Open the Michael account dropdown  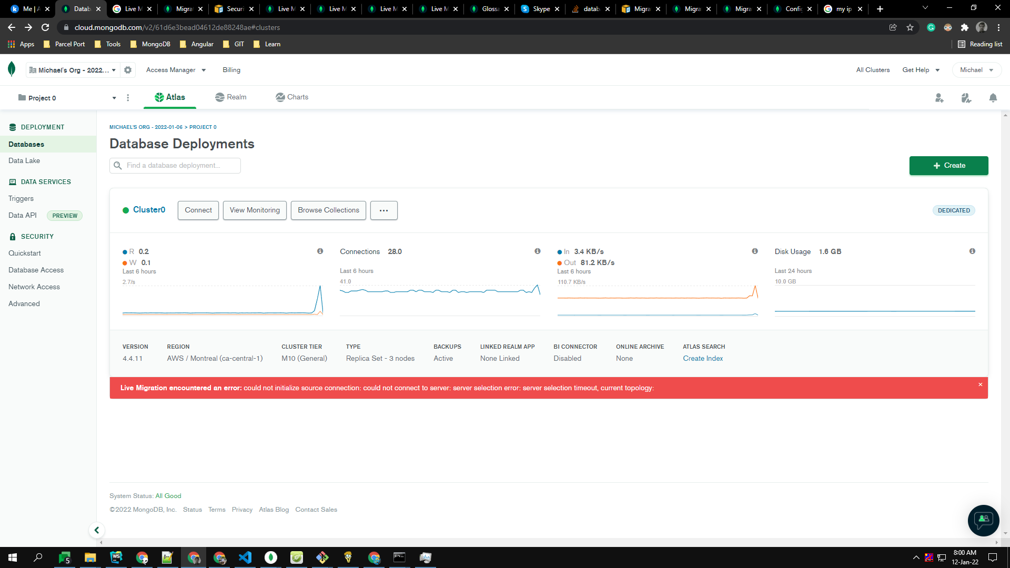click(976, 69)
